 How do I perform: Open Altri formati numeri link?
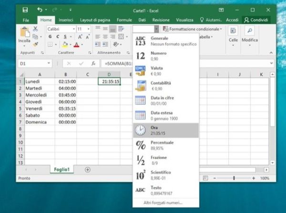pyautogui.click(x=162, y=203)
